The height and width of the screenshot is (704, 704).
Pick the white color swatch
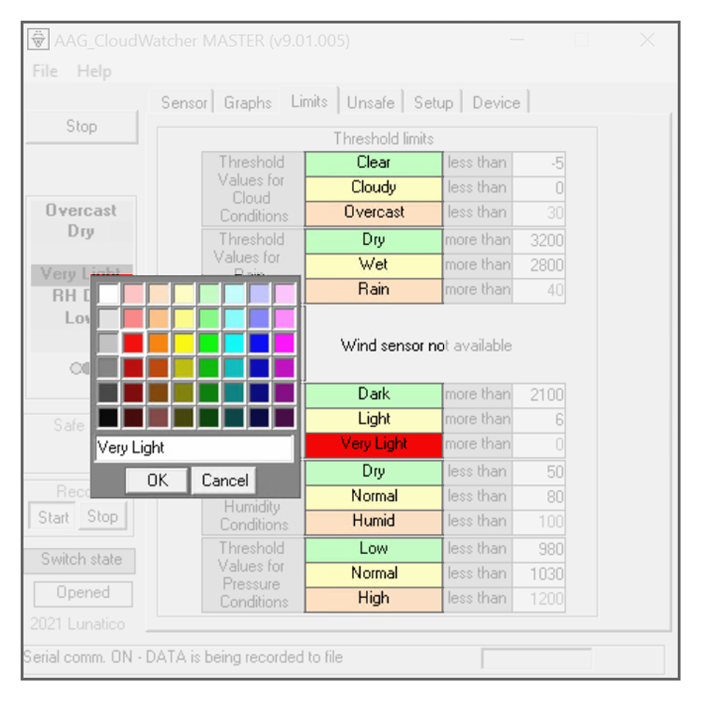click(x=108, y=294)
